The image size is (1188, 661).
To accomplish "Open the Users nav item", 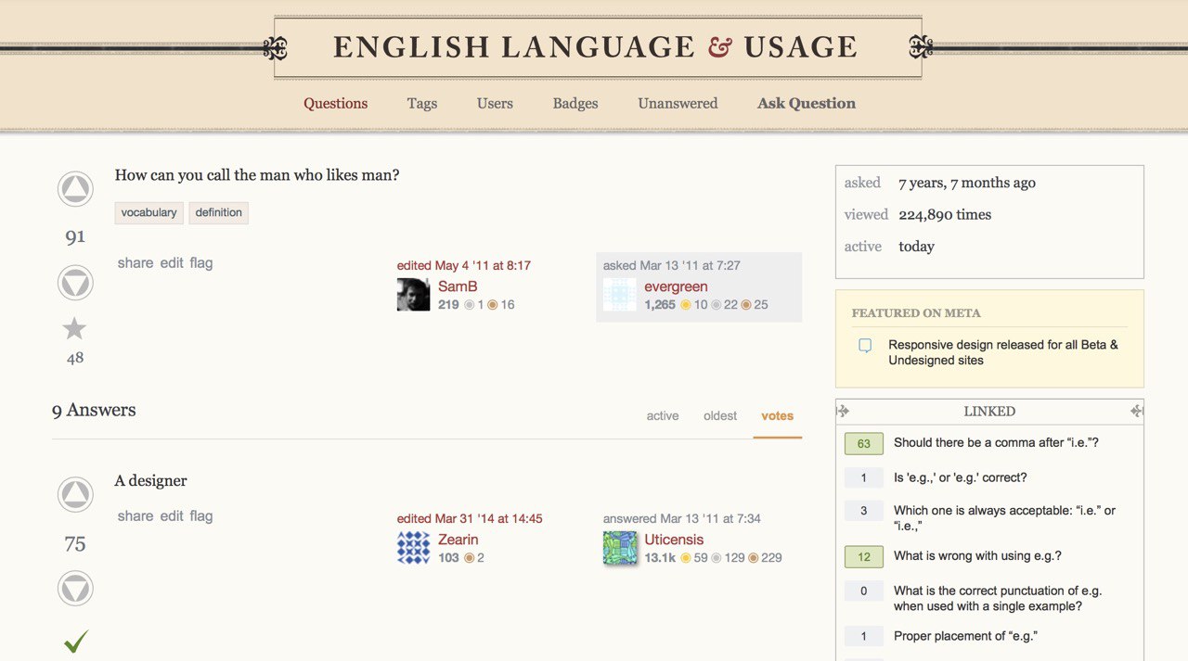I will 495,103.
